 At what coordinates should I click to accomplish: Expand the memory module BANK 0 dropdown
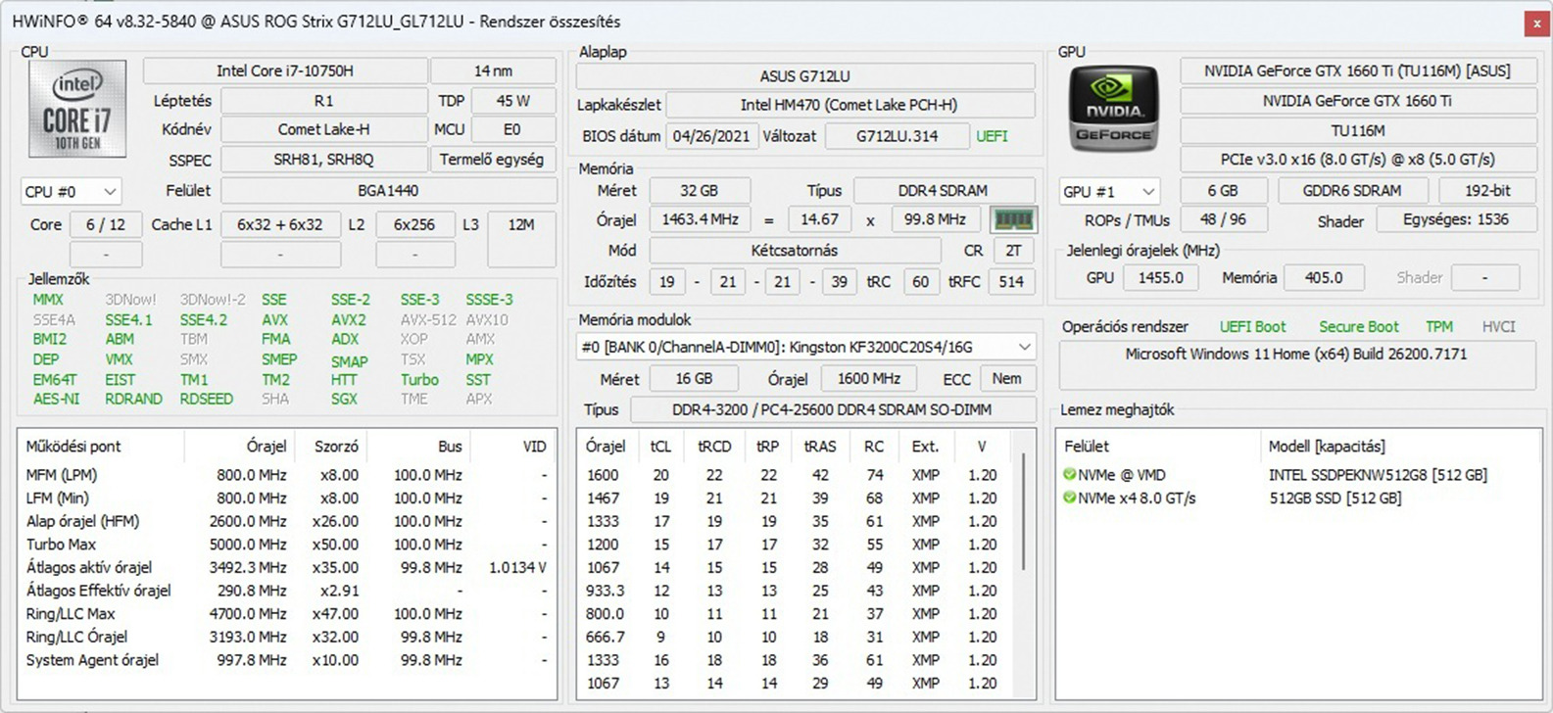click(x=805, y=347)
